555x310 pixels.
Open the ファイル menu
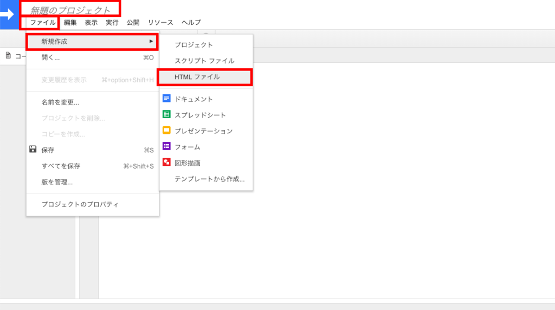pyautogui.click(x=43, y=23)
